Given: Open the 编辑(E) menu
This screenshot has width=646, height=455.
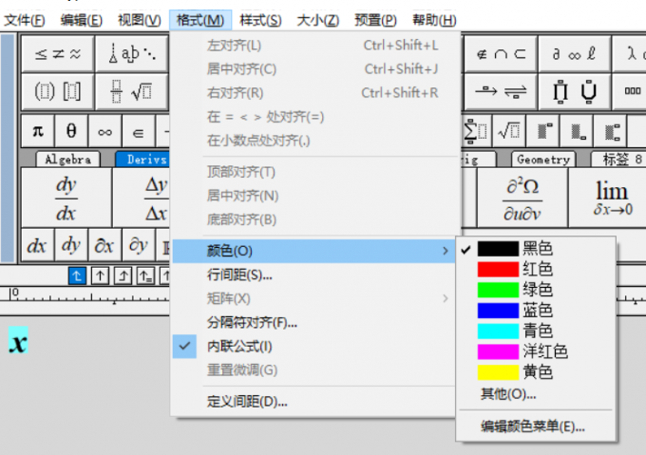Looking at the screenshot, I should click(x=81, y=20).
